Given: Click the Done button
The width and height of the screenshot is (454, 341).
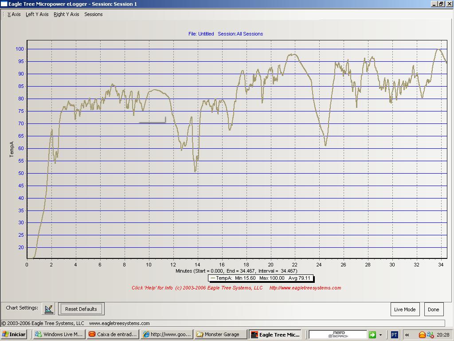Looking at the screenshot, I should (434, 309).
